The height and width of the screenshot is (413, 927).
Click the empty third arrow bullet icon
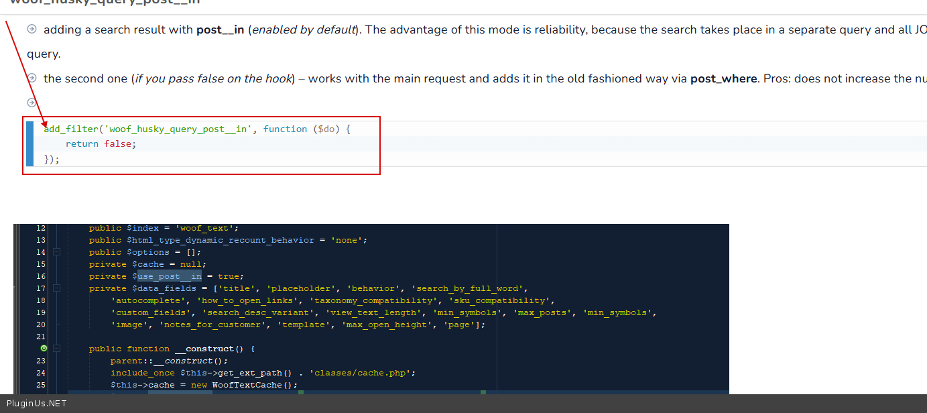[x=32, y=103]
